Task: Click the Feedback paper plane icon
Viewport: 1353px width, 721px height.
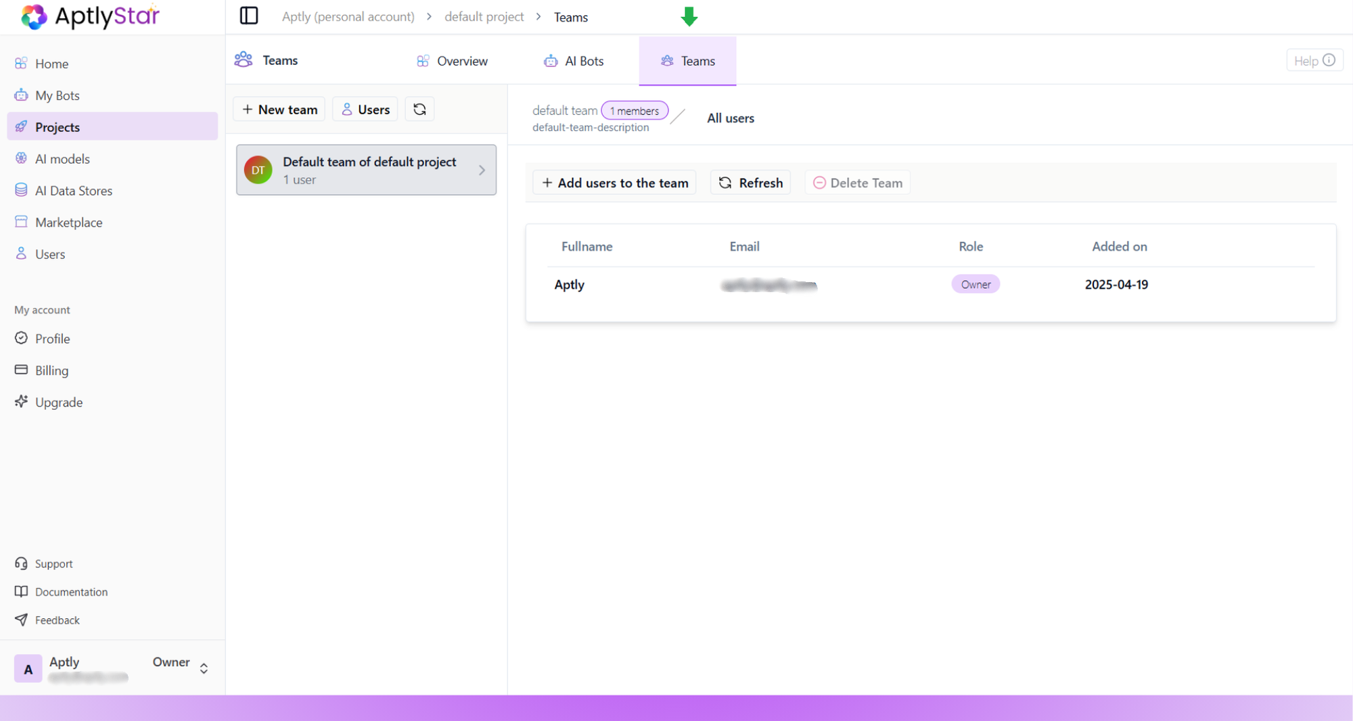Action: tap(21, 620)
